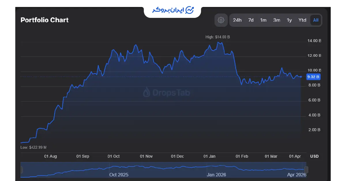Switch to the Ytd view
This screenshot has height=181, width=346.
coord(302,20)
